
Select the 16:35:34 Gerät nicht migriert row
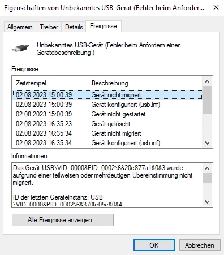[x=107, y=133]
